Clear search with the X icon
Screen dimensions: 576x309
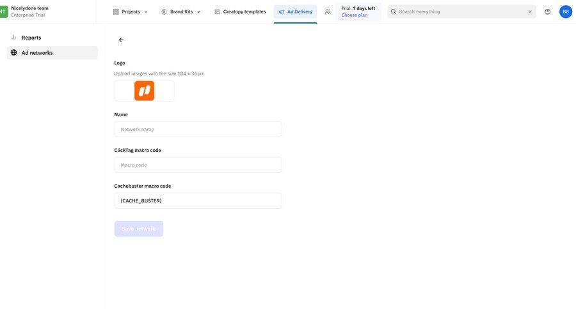click(530, 11)
